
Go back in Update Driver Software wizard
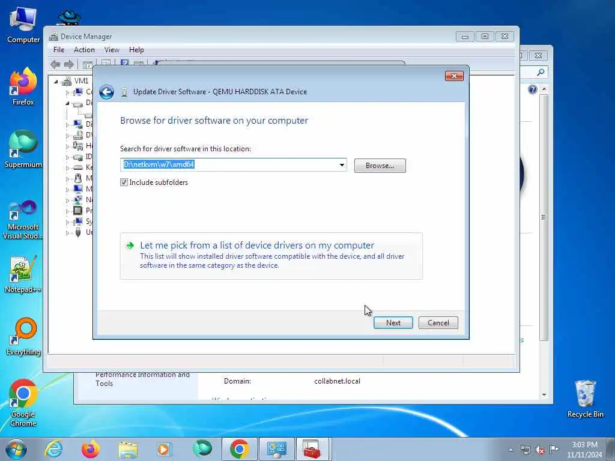point(106,92)
